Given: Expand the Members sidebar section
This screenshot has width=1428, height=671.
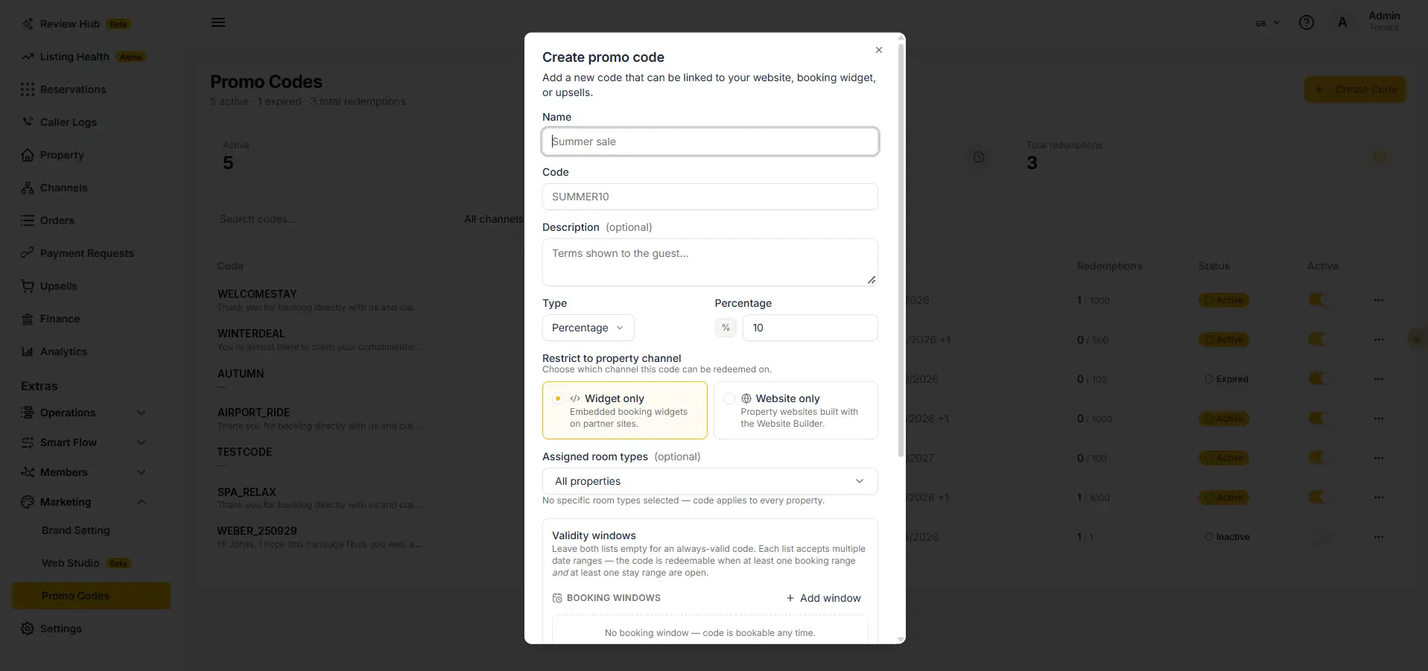Looking at the screenshot, I should [x=84, y=472].
